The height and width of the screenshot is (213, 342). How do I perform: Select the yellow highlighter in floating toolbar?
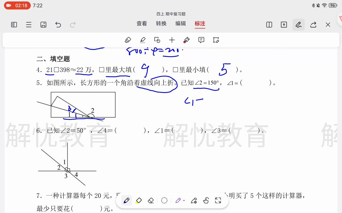tap(139, 200)
